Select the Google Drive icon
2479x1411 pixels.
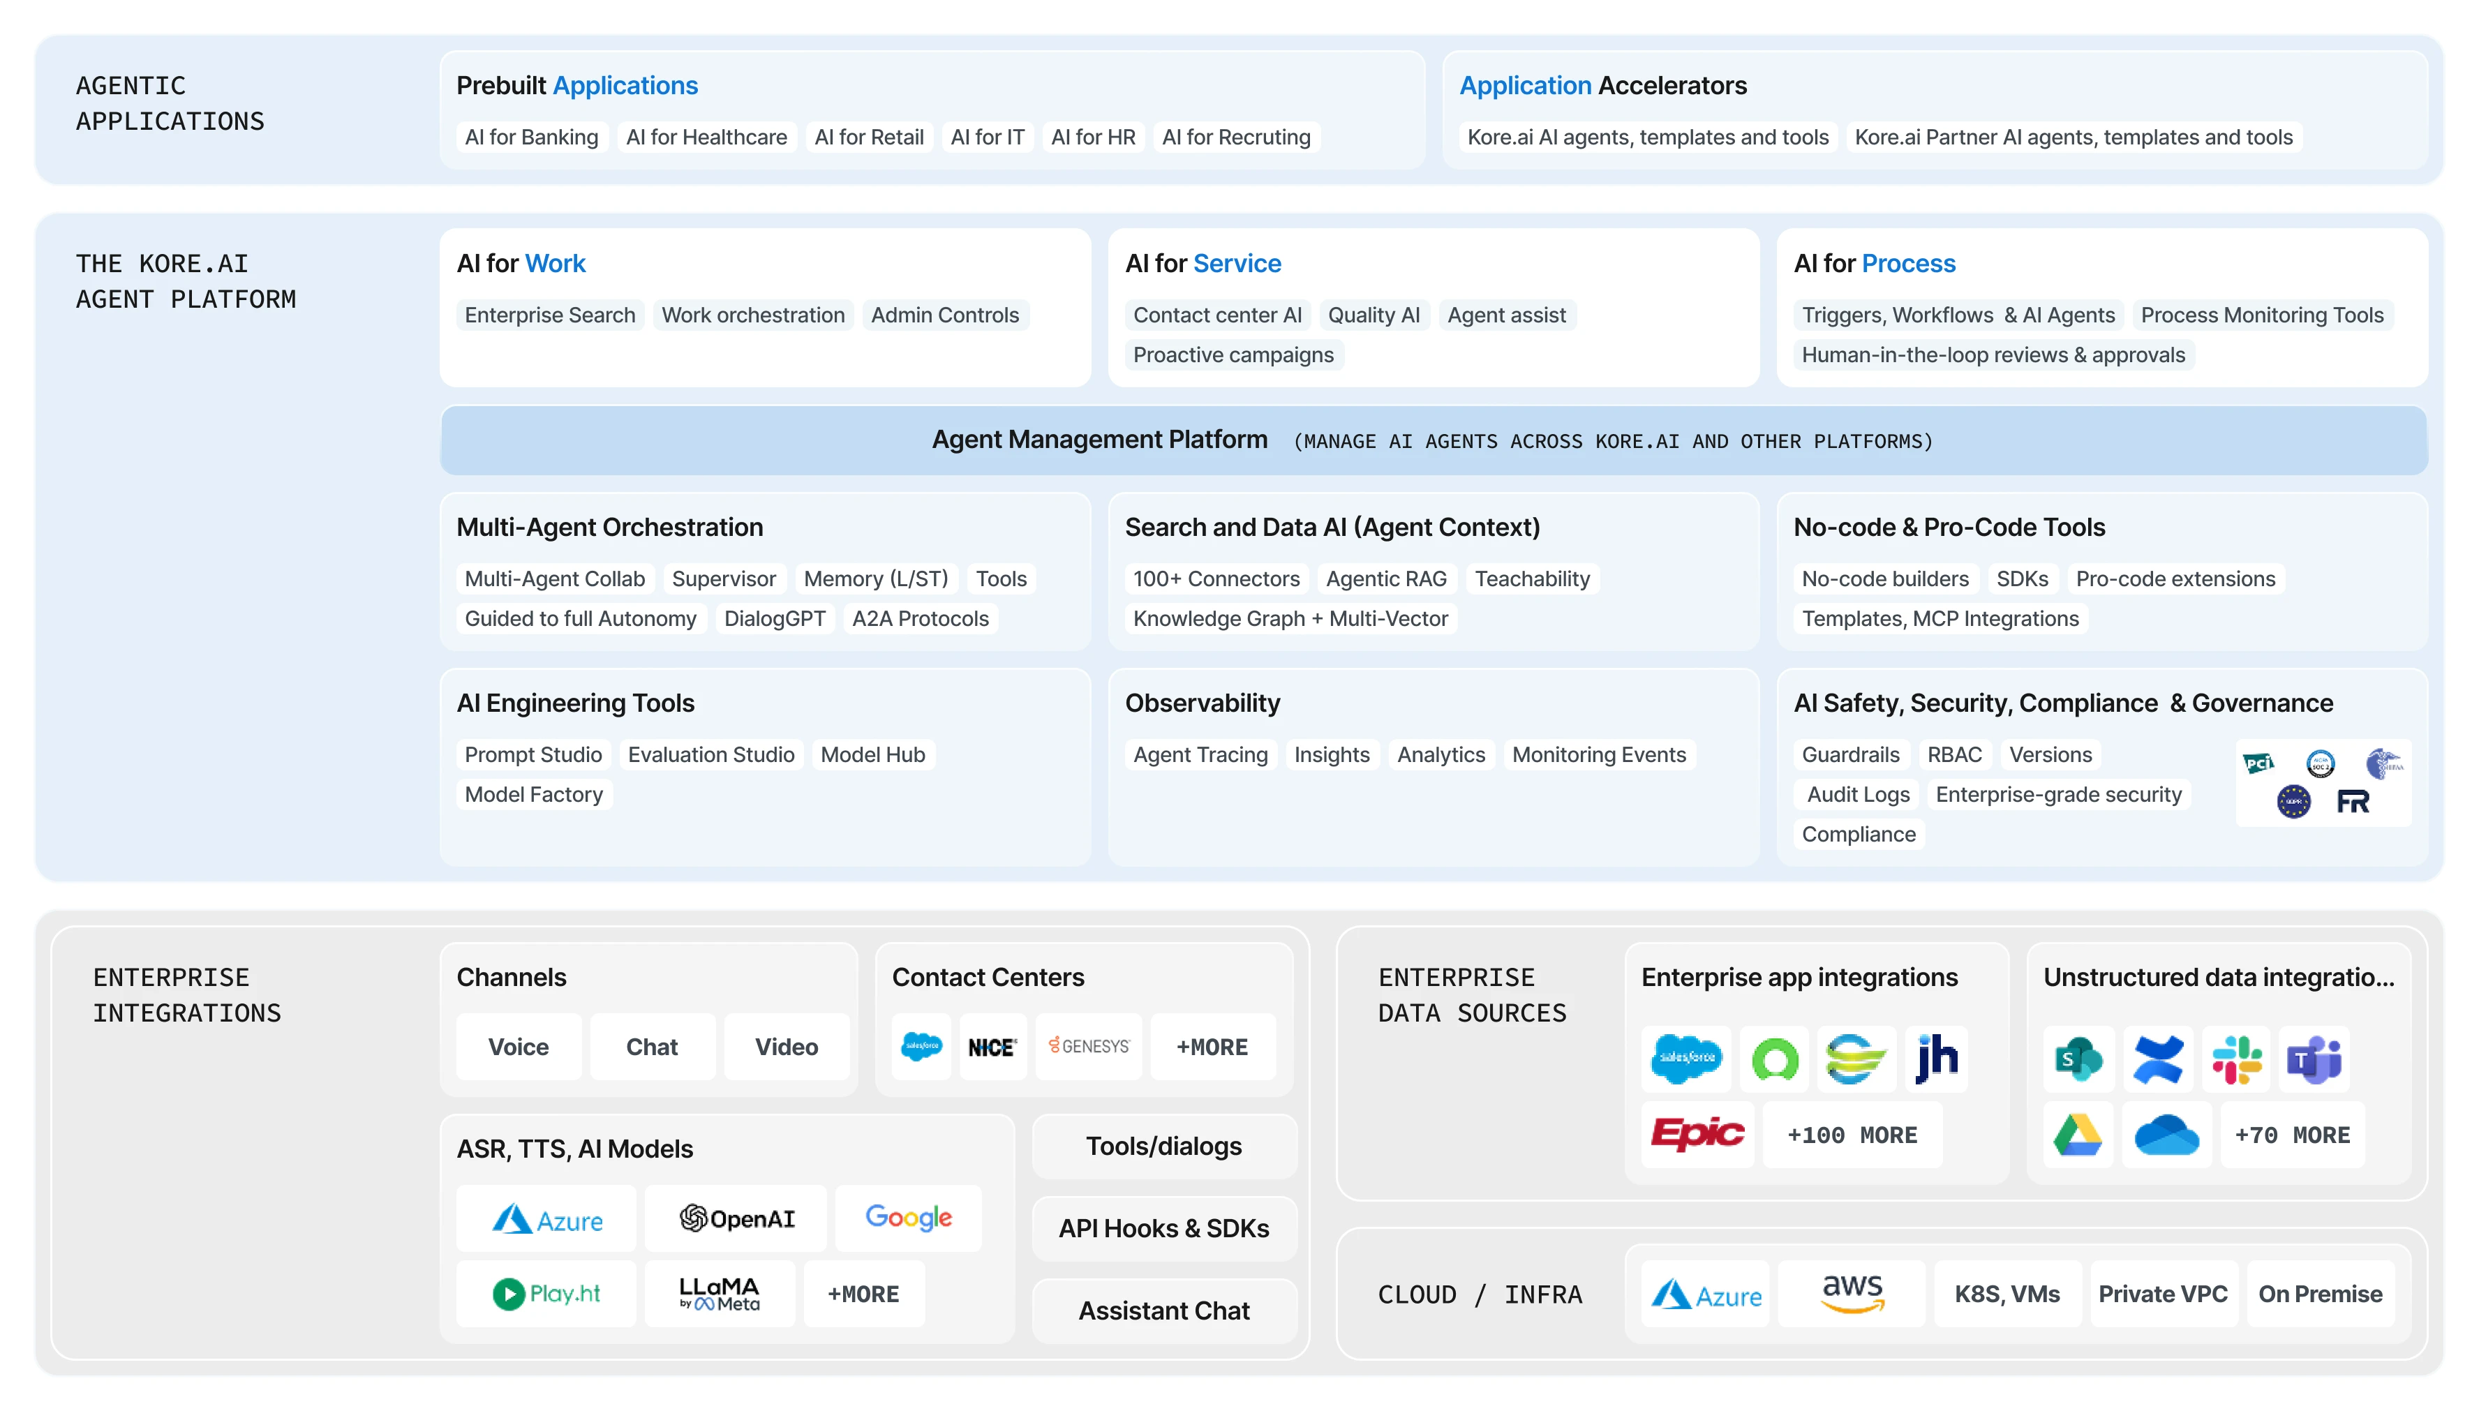pyautogui.click(x=2078, y=1134)
